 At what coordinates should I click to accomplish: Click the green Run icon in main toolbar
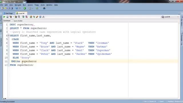tap(25, 8)
